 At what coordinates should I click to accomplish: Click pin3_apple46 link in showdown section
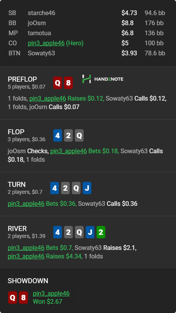click(51, 293)
